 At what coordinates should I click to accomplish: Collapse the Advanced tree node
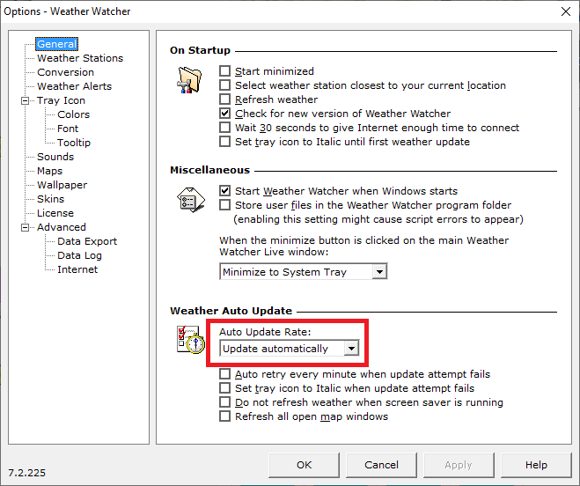tap(25, 227)
